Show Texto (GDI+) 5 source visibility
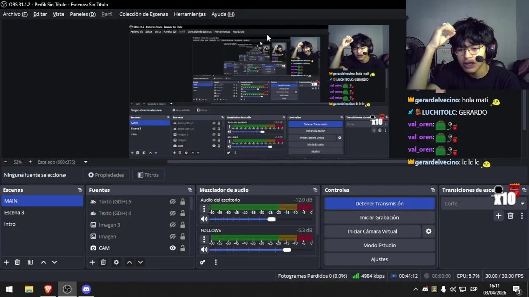Viewport: 529px width, 297px height. 173,202
